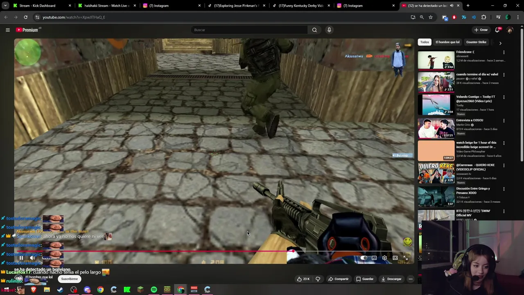Open the account avatar menu
Image resolution: width=524 pixels, height=295 pixels.
[x=510, y=30]
